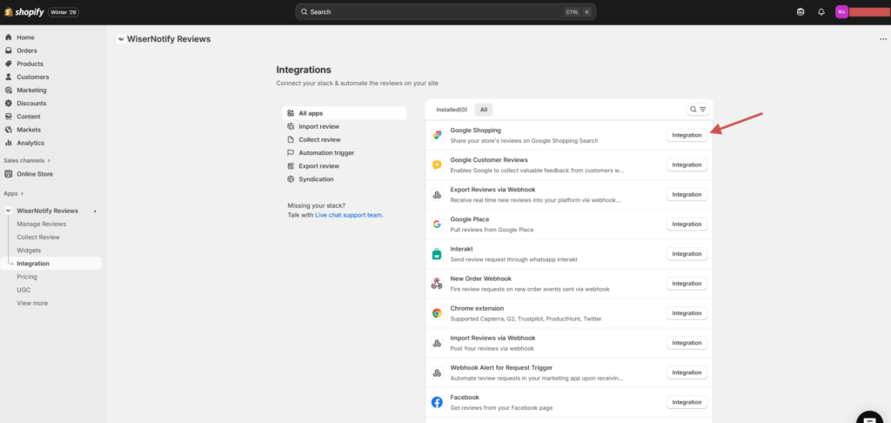Open Automation trigger category
This screenshot has width=891, height=423.
coord(325,152)
